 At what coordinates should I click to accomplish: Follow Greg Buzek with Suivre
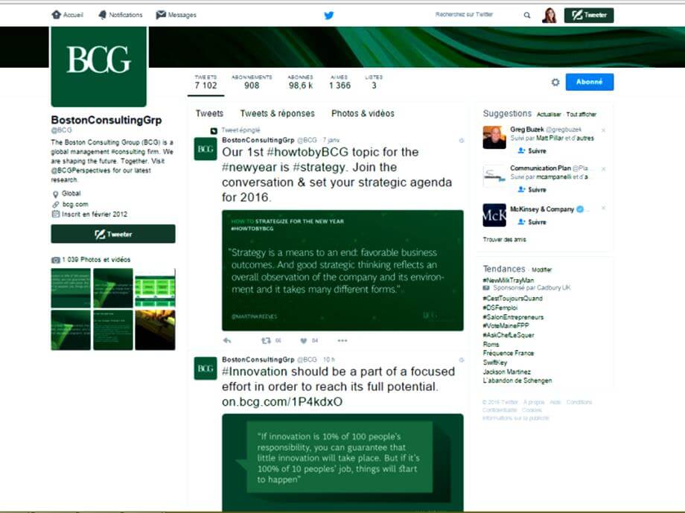[x=532, y=150]
